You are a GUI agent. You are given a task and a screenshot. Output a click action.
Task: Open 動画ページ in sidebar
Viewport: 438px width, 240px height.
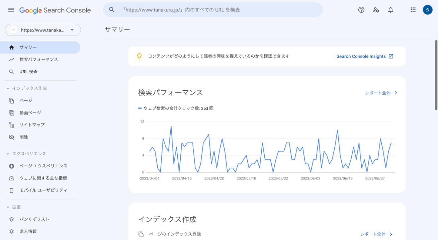[x=40, y=113]
